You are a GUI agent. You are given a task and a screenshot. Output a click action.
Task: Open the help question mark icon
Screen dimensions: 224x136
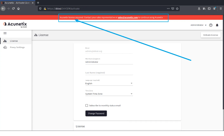coord(211,25)
